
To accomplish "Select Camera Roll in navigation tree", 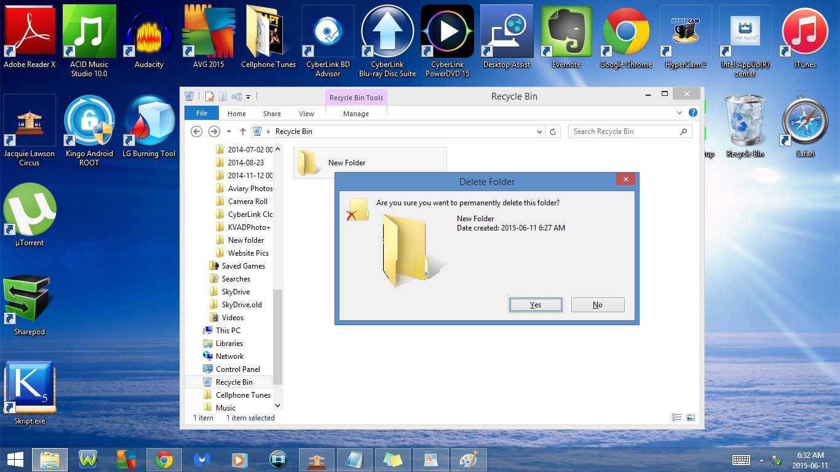I will pos(248,202).
